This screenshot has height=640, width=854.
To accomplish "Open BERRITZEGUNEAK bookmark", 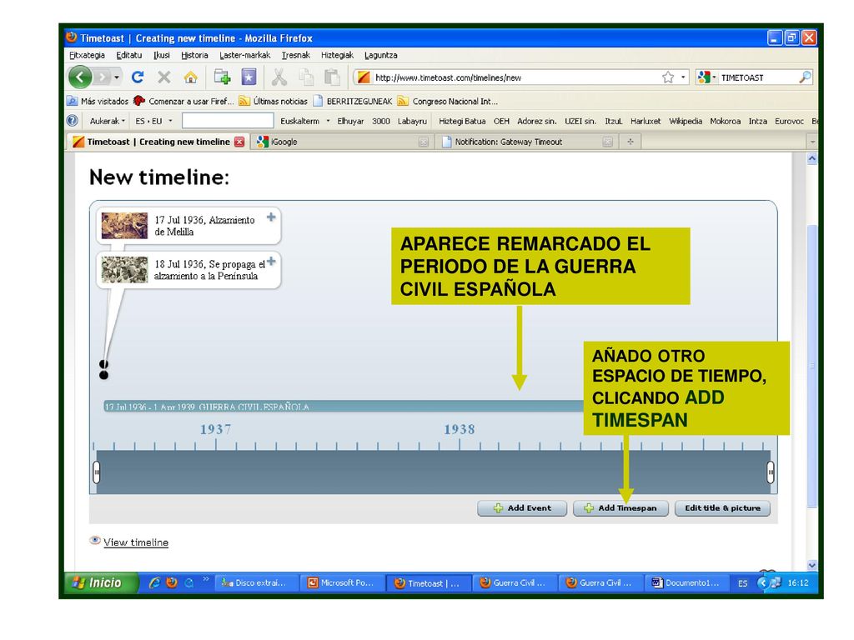I will pyautogui.click(x=353, y=101).
